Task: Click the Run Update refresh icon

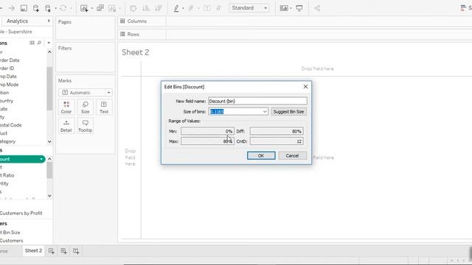Action: point(63,8)
